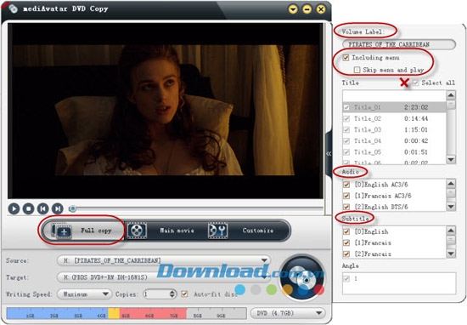The image size is (467, 325).
Task: Edit the Volume Label text field
Action: click(x=399, y=44)
